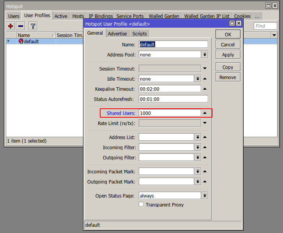Open the Incoming Filter dropdown
Screen dimensions: 283x233
click(198, 147)
